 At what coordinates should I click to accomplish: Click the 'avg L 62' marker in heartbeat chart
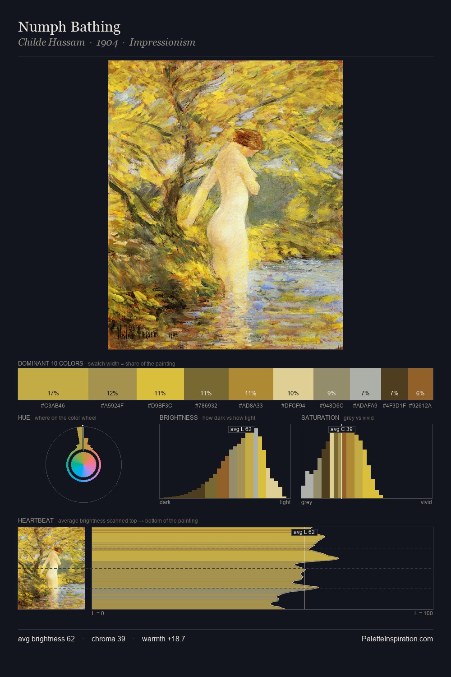(x=304, y=532)
